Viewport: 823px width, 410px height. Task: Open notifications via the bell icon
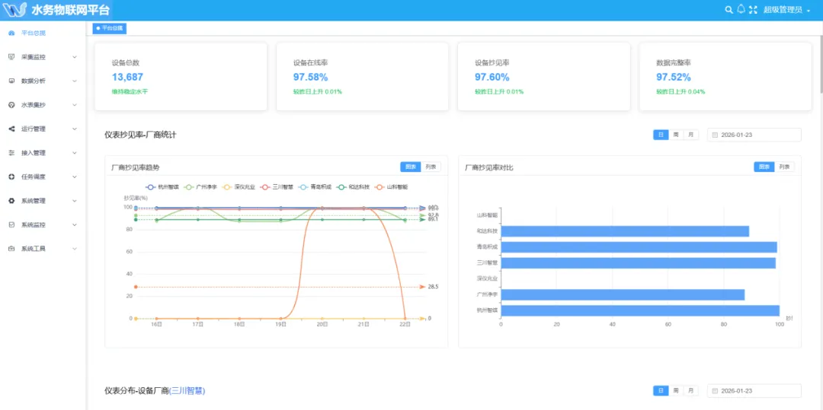coord(741,9)
